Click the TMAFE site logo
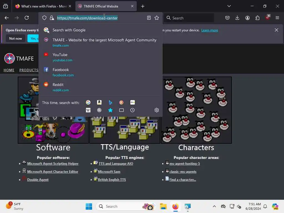The width and height of the screenshot is (284, 213). click(19, 59)
